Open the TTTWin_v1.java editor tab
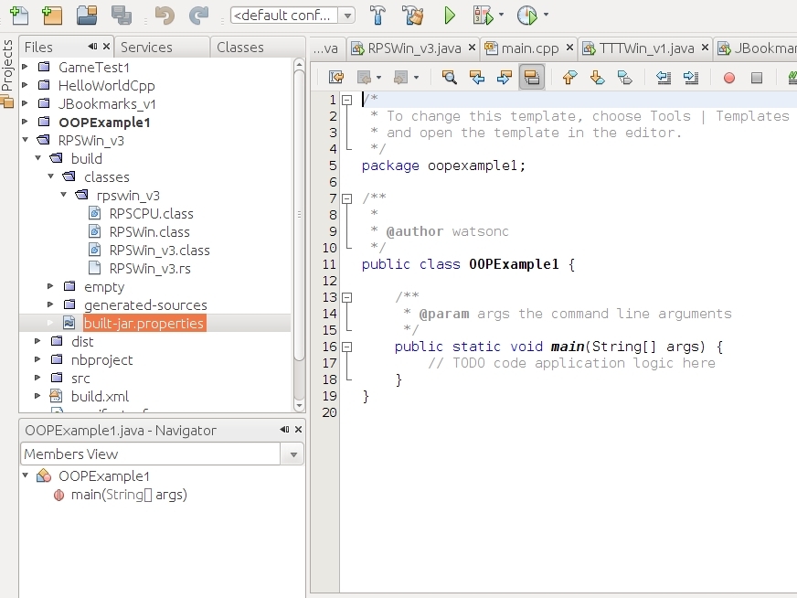The height and width of the screenshot is (598, 797). click(646, 48)
